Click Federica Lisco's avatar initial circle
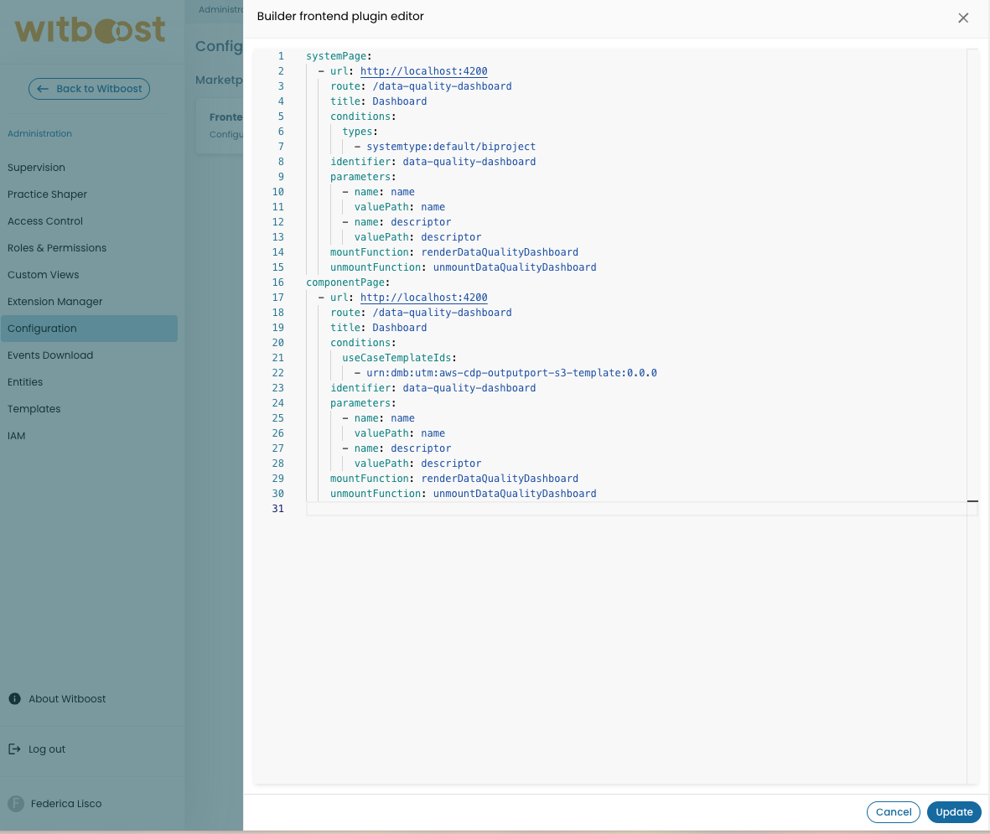The height and width of the screenshot is (834, 990). (x=14, y=803)
